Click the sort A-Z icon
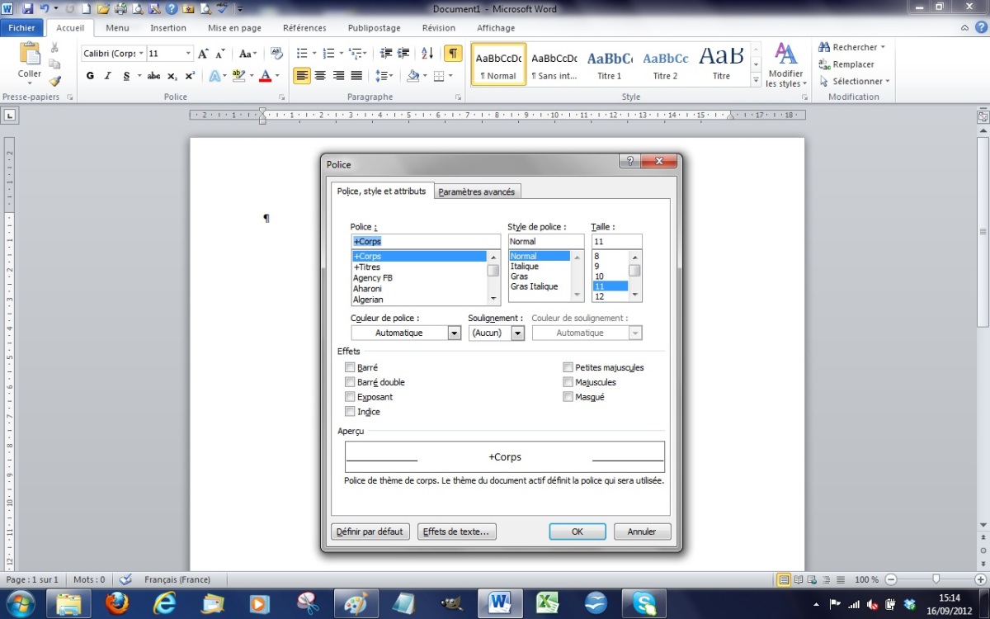Viewport: 990px width, 619px height. (x=427, y=54)
